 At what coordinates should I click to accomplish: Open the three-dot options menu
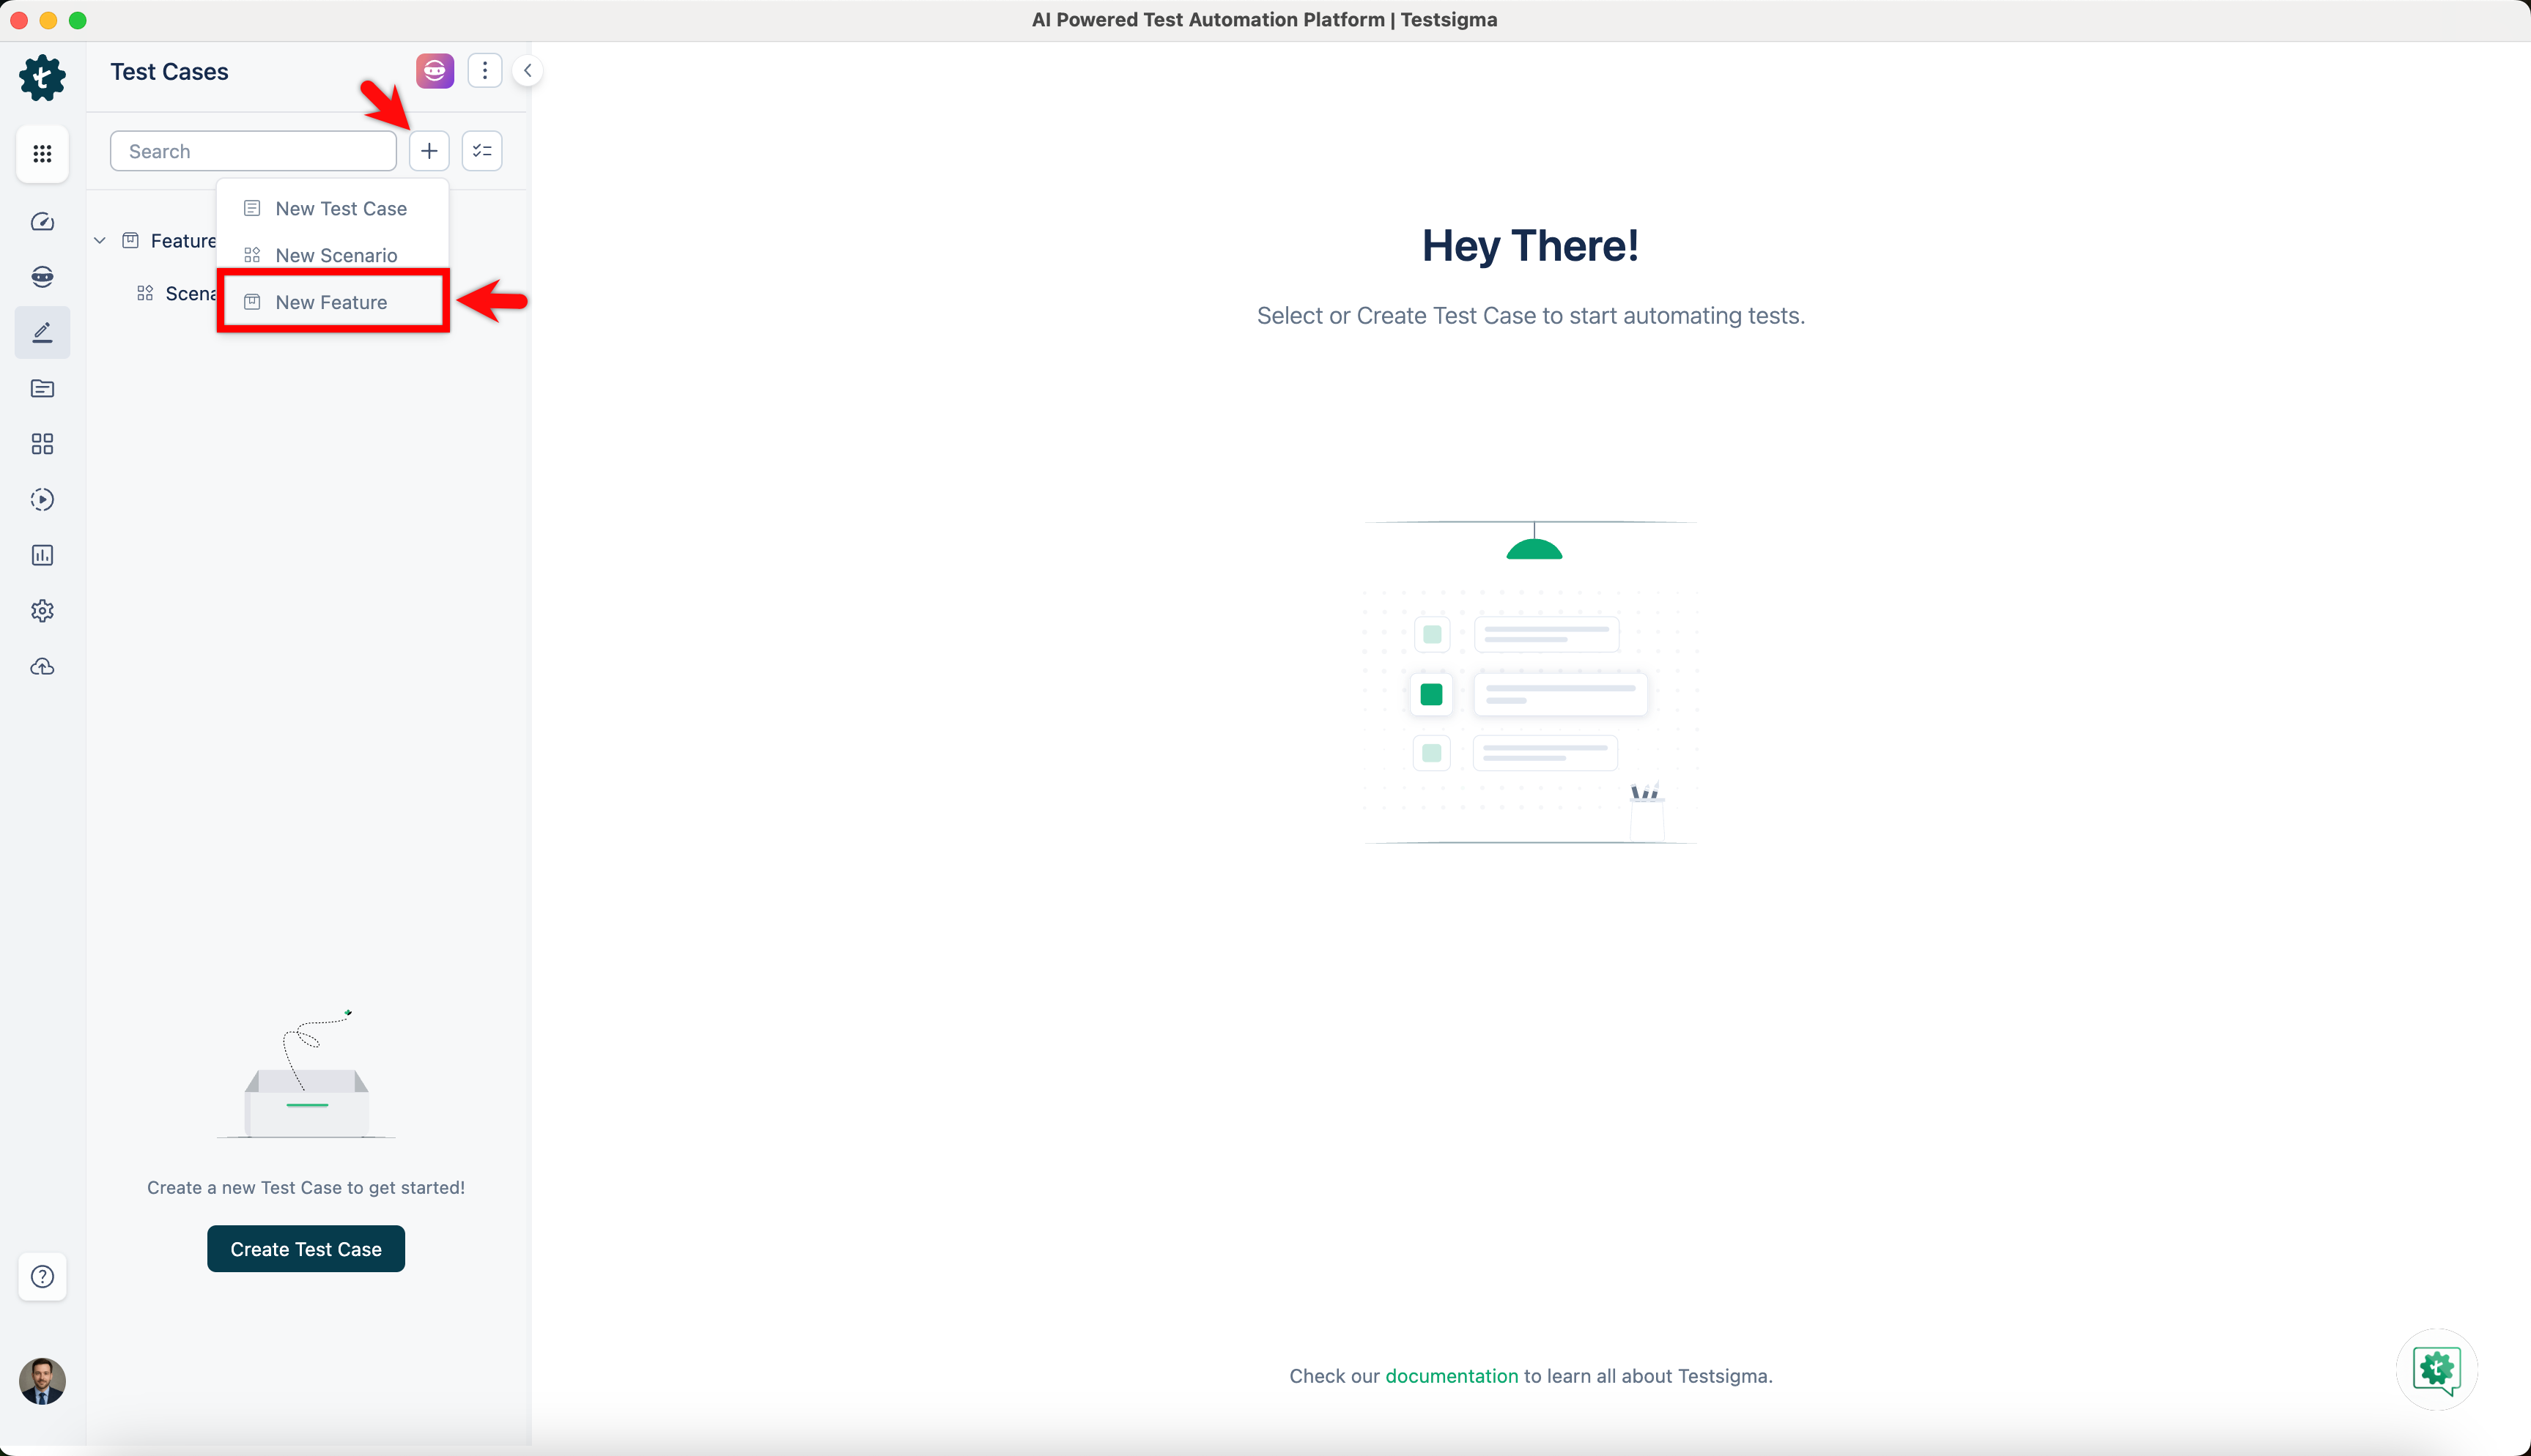tap(484, 70)
